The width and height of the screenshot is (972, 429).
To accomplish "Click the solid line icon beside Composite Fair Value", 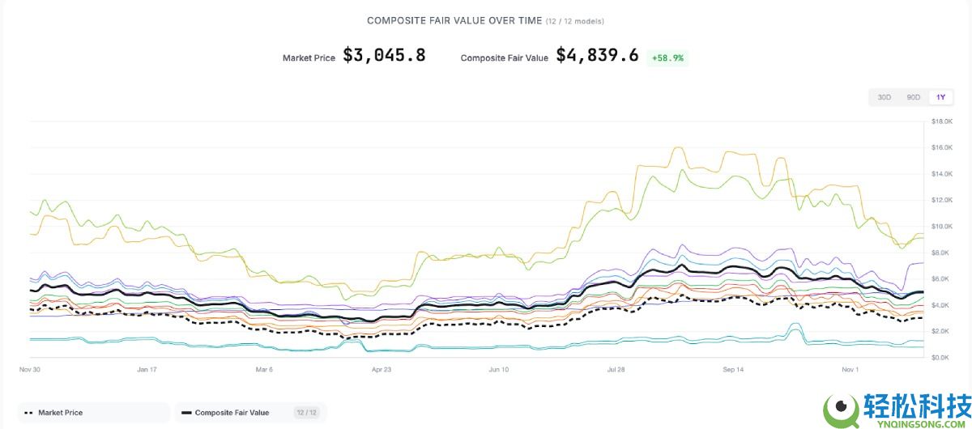I will click(x=186, y=413).
